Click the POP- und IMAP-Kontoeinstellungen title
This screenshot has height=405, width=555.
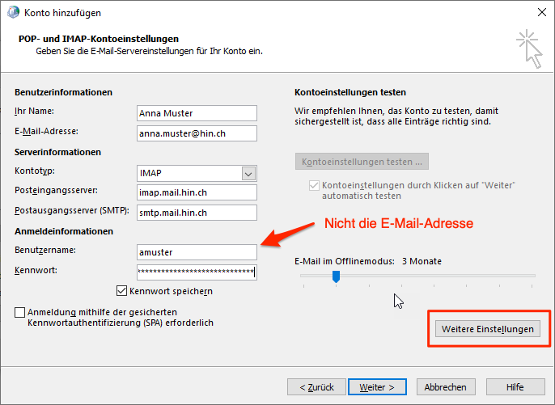pyautogui.click(x=99, y=39)
